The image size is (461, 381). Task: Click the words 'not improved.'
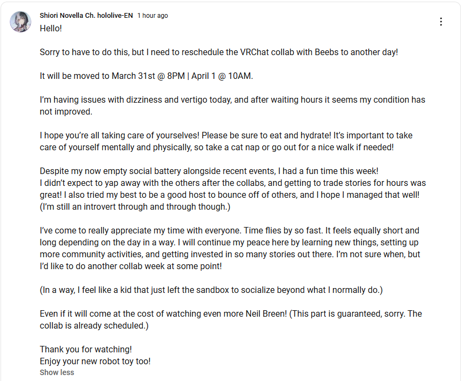coord(66,112)
